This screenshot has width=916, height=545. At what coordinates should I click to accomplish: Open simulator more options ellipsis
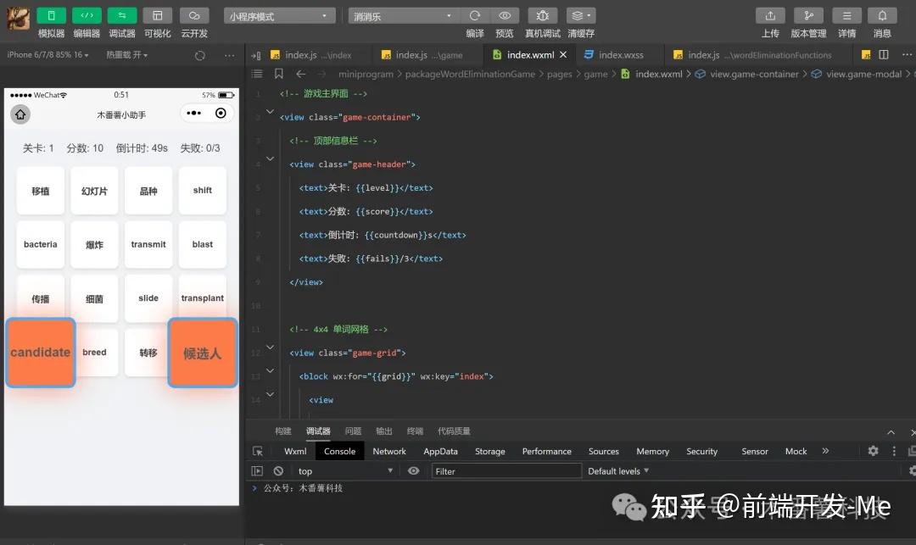229,55
